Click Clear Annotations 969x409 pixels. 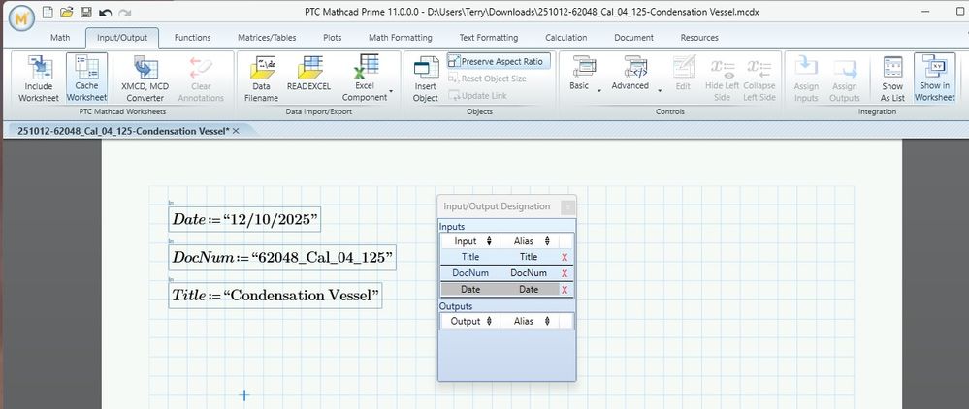coord(201,79)
